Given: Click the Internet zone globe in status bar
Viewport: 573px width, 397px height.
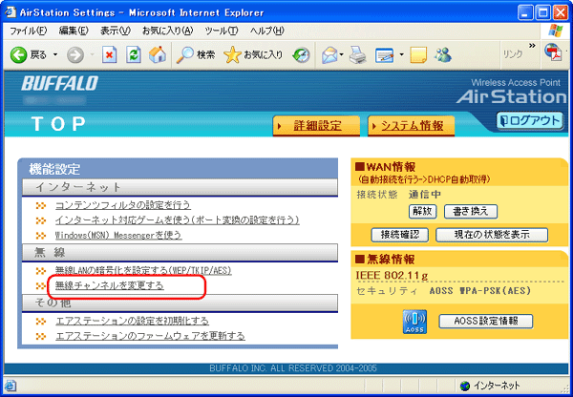Looking at the screenshot, I should pos(465,386).
